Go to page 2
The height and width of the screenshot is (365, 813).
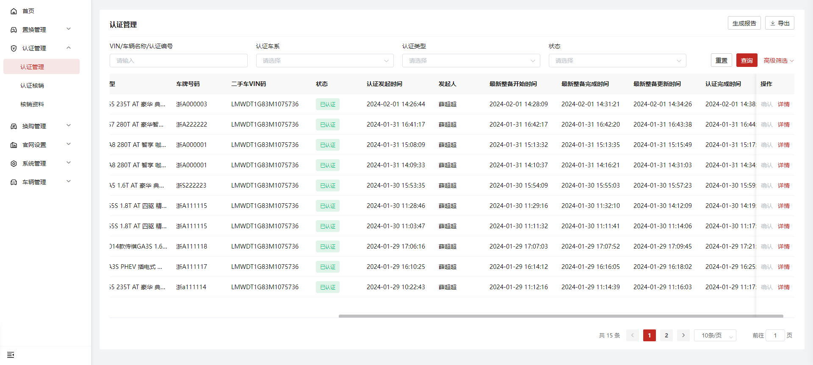(x=666, y=335)
